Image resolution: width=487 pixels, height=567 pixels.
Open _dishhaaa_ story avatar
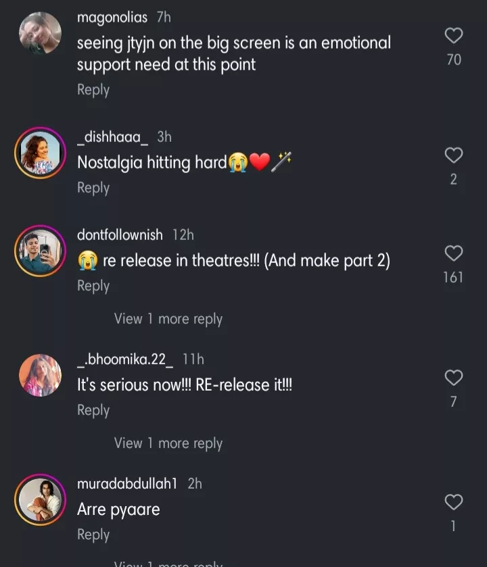[40, 153]
